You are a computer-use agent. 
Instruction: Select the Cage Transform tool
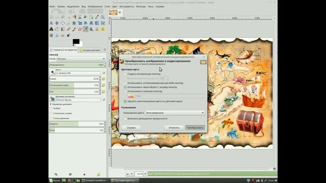click(x=103, y=23)
